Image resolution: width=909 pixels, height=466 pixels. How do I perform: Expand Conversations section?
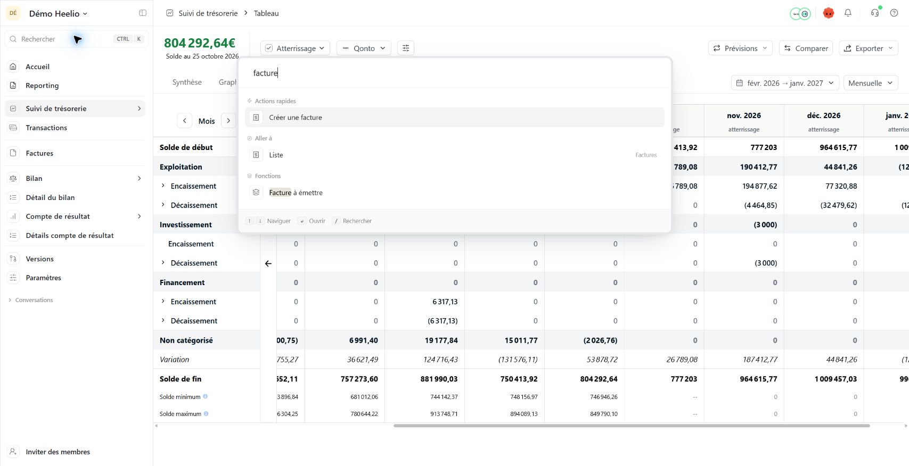pos(31,300)
